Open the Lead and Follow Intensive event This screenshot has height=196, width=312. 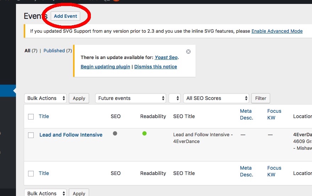[x=71, y=135]
